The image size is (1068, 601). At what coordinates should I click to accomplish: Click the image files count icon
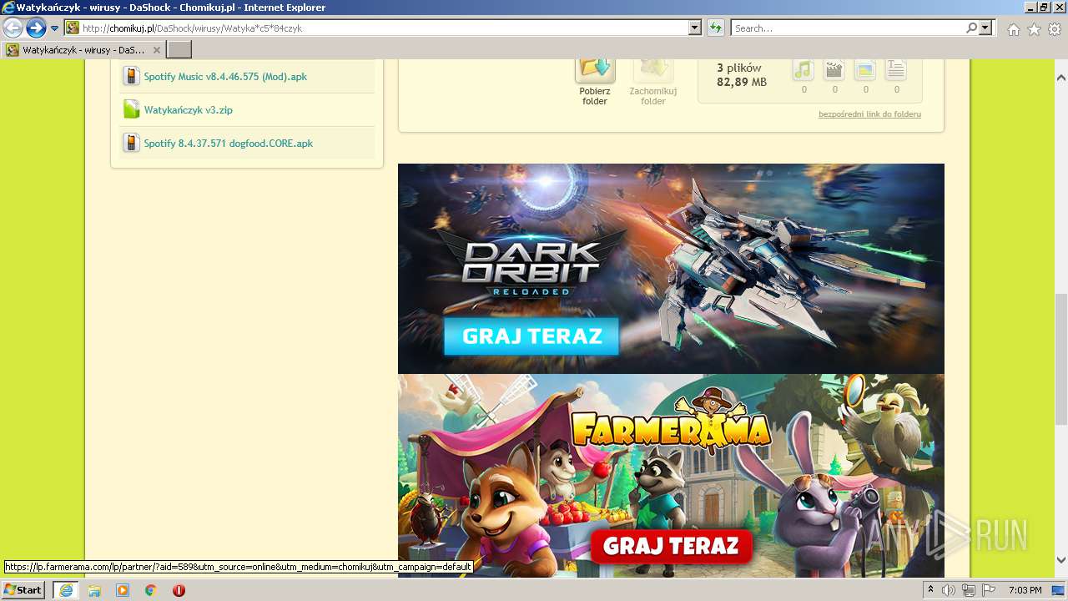[865, 69]
